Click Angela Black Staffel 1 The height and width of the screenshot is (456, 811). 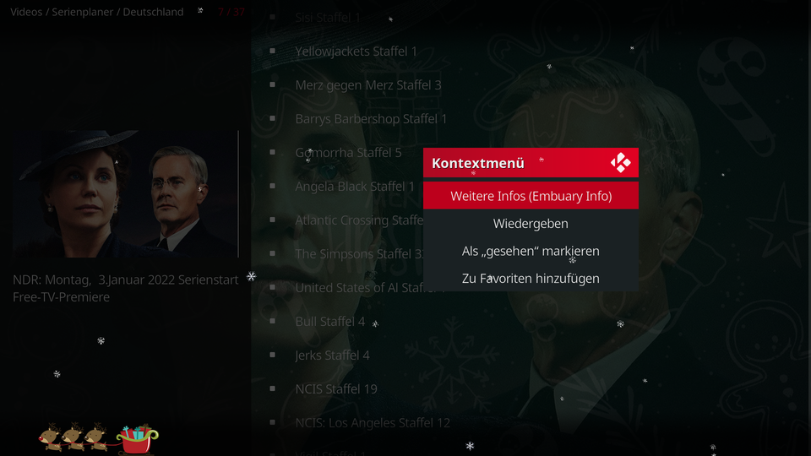click(355, 186)
